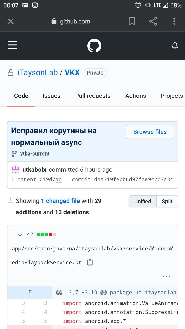Open the utkabobr user avatar
The image size is (185, 329).
[x=16, y=170]
